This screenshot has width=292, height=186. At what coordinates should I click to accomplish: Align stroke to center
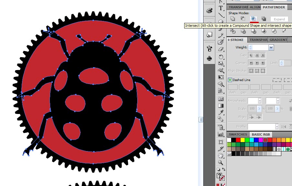pyautogui.click(x=251, y=71)
